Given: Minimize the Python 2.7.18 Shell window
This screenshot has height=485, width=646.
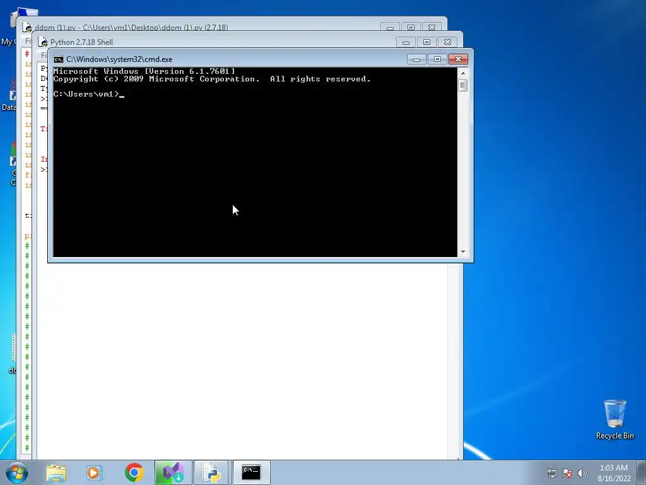Looking at the screenshot, I should pos(406,42).
